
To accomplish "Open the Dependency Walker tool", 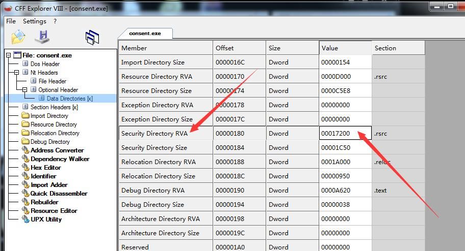I will pyautogui.click(x=60, y=159).
